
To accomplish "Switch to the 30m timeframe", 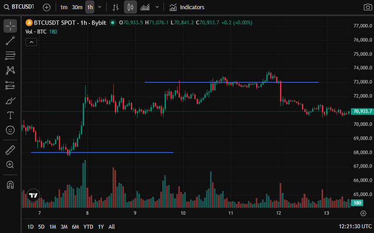I will [77, 7].
